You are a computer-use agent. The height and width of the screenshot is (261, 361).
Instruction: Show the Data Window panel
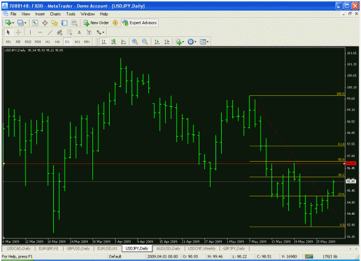(45, 23)
